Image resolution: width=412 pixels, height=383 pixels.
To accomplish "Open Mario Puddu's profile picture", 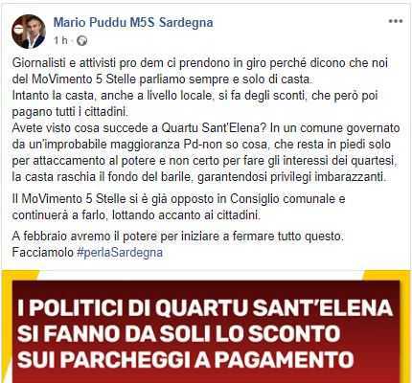I will 29,32.
